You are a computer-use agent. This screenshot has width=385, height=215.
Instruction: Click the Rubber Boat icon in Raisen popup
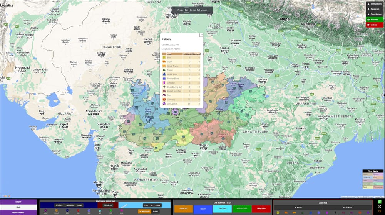pos(164,79)
